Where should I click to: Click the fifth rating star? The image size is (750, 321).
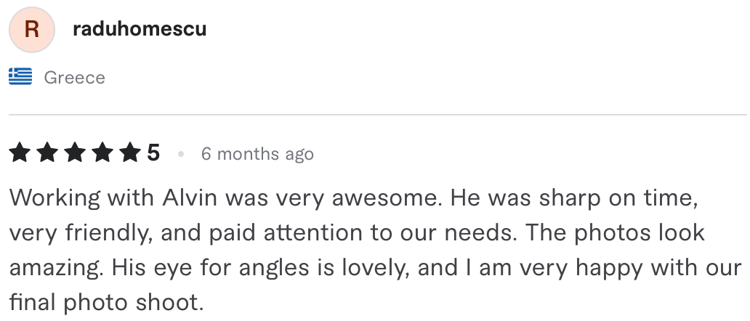(131, 153)
